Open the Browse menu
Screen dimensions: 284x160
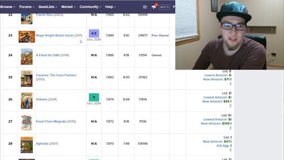(x=8, y=7)
